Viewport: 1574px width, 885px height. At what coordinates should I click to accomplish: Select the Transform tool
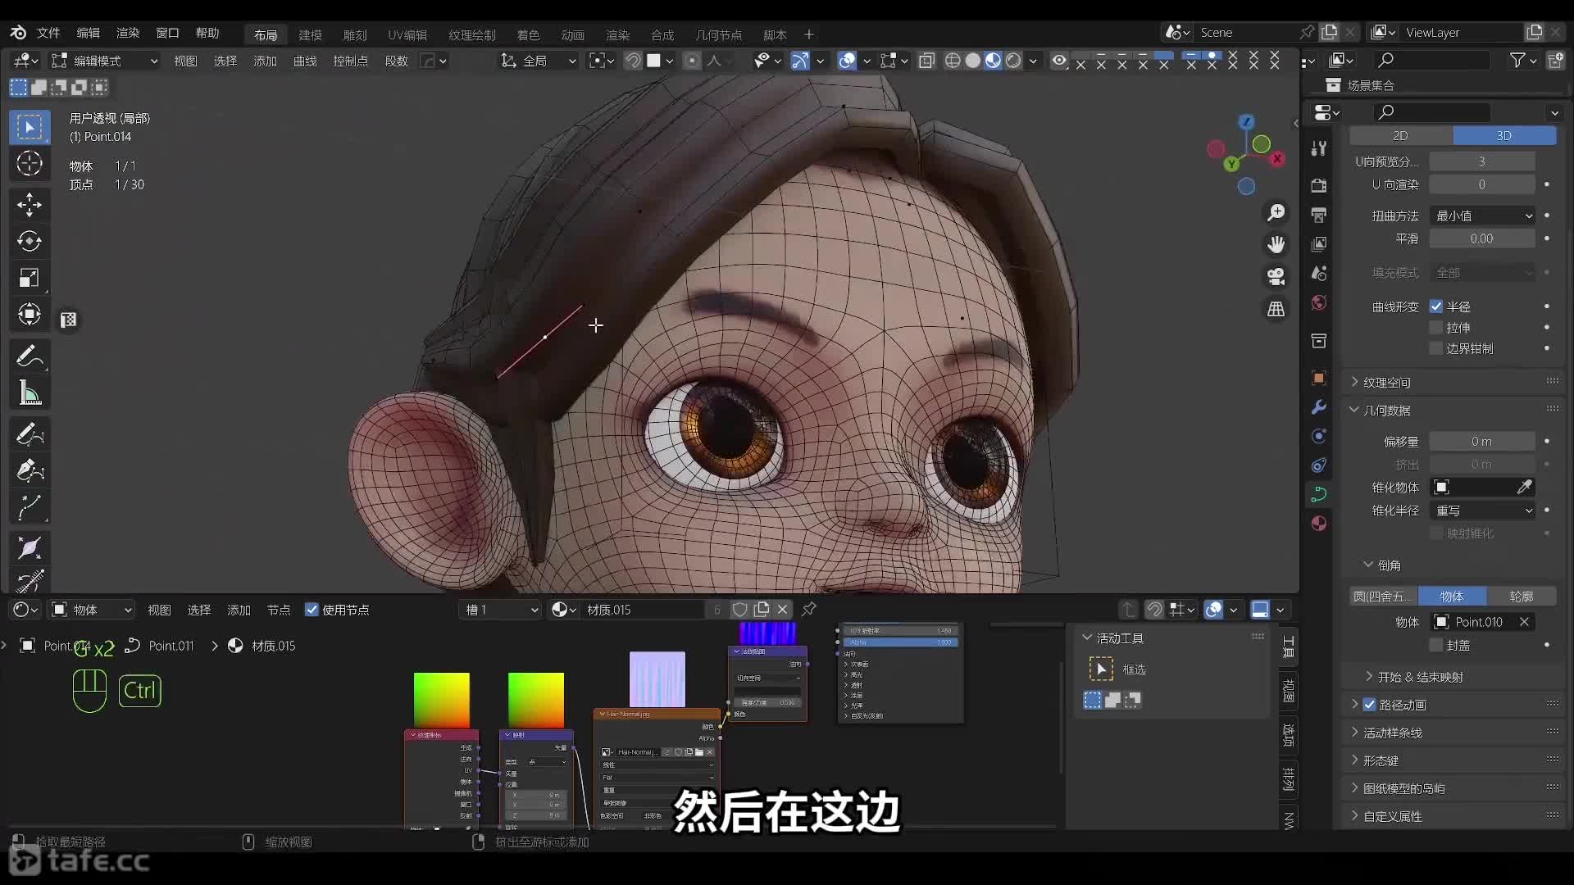click(30, 315)
